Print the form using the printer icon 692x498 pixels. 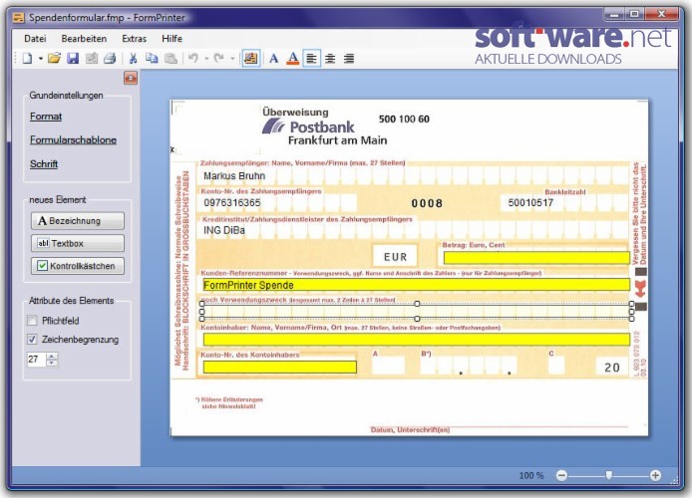pos(110,59)
